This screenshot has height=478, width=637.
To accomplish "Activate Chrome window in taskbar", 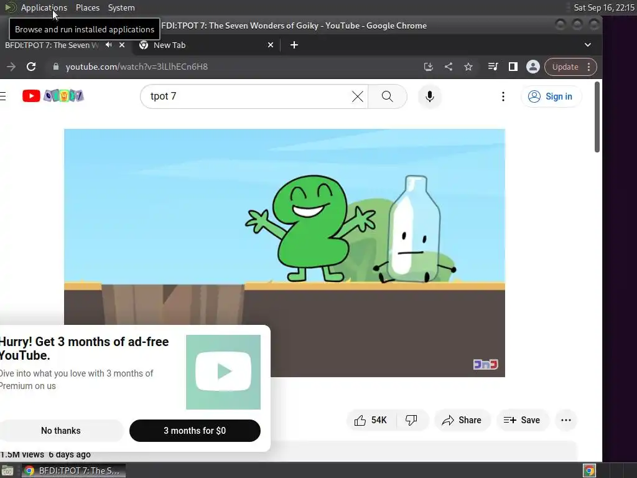I will tap(73, 471).
